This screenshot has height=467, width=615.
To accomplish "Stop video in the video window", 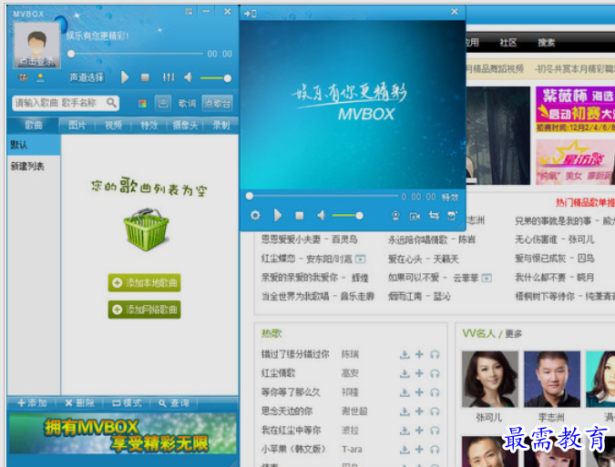I will (299, 216).
